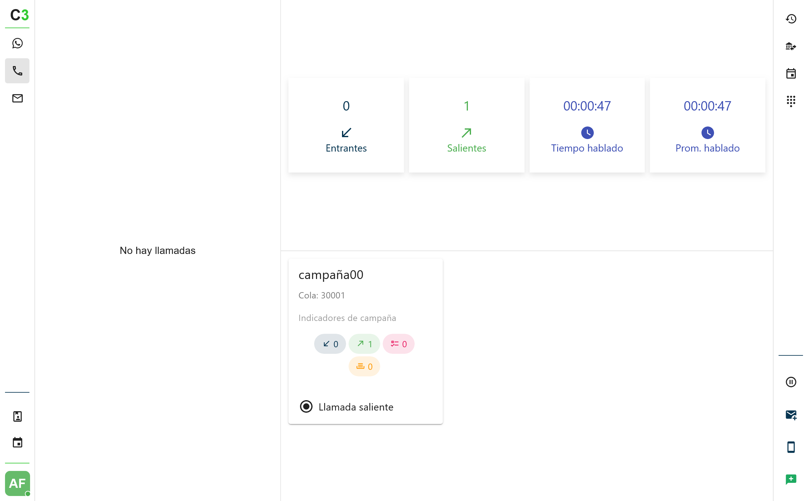The image size is (808, 501).
Task: Click the Salientes stats card
Action: click(466, 125)
